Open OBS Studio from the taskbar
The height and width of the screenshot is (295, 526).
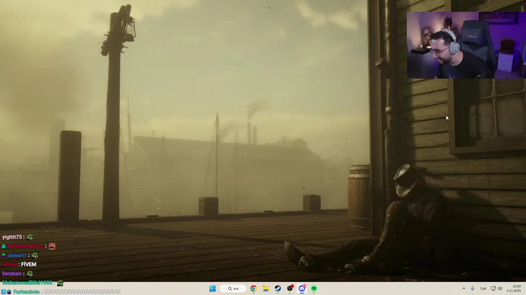tap(290, 288)
